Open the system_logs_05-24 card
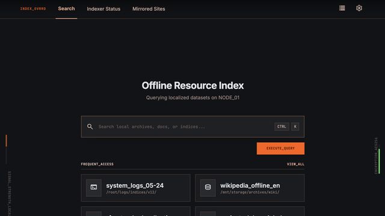Screen dimensions: 385x216 click(135, 188)
